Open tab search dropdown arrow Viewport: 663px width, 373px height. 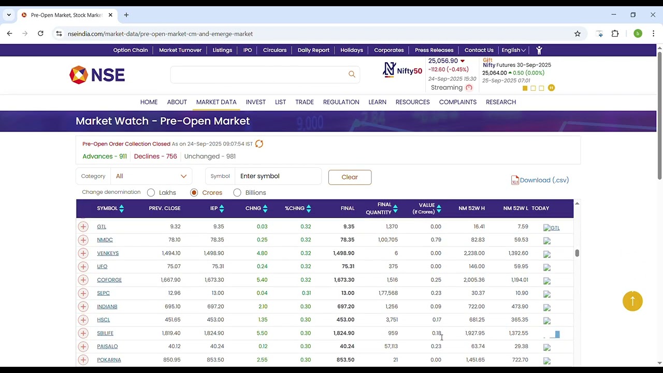click(9, 15)
